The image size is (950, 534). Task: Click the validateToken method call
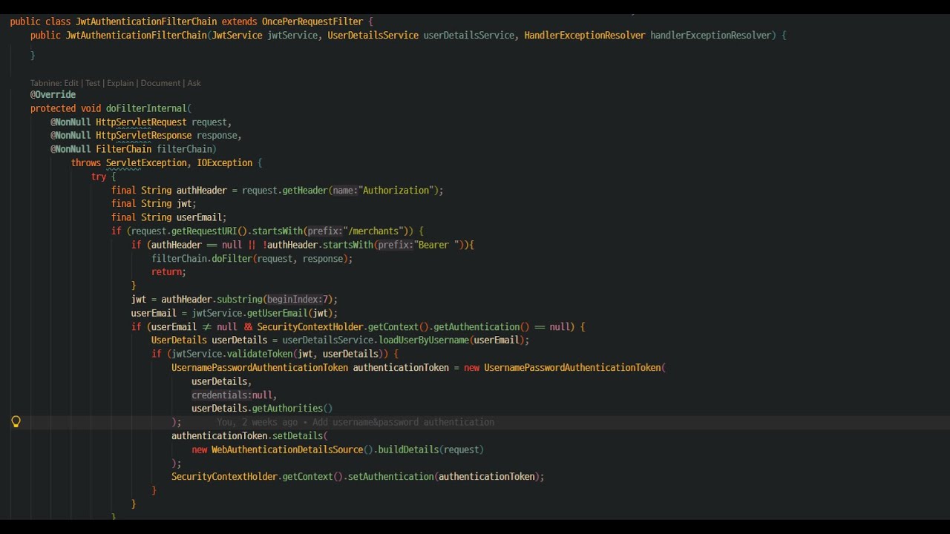pyautogui.click(x=260, y=354)
